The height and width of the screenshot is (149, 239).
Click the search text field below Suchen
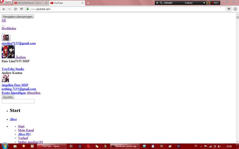18,101
